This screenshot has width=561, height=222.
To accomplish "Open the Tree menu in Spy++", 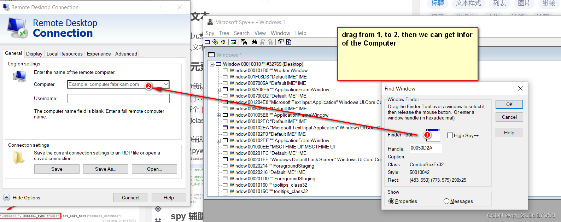I will click(x=224, y=33).
